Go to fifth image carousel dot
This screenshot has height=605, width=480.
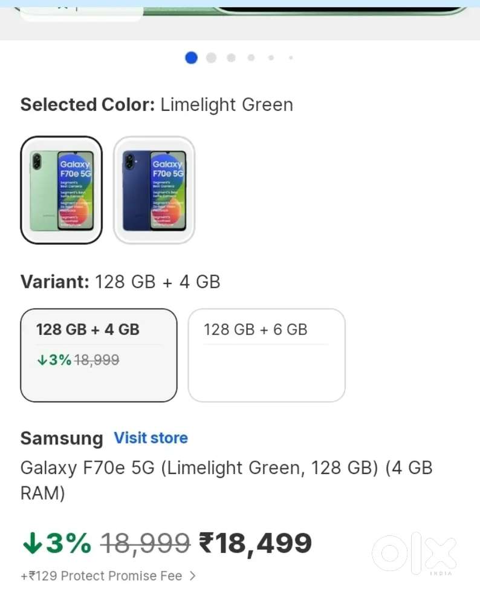point(271,58)
